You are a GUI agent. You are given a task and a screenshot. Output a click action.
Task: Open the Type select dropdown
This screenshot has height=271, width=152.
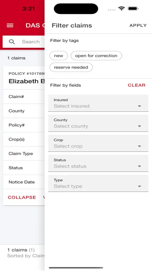[x=98, y=183]
